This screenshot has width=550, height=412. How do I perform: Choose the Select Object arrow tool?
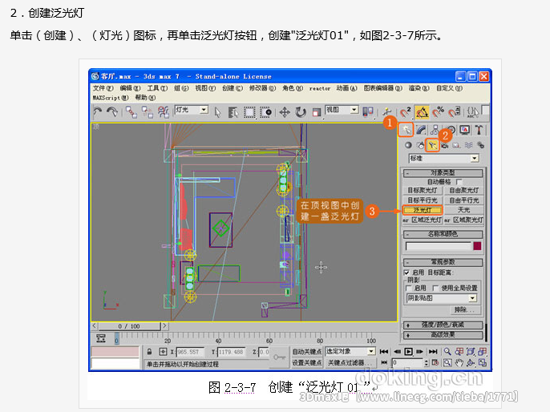(x=218, y=112)
